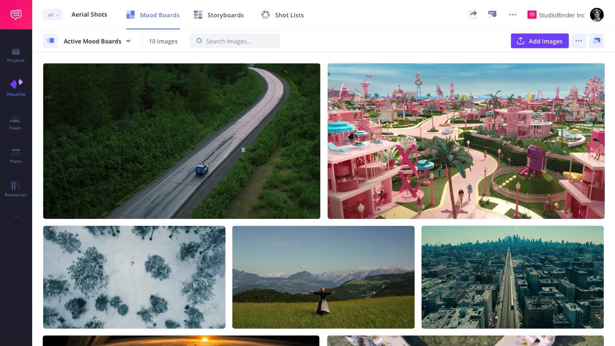
Task: Click the share arrow icon
Action: (x=473, y=14)
